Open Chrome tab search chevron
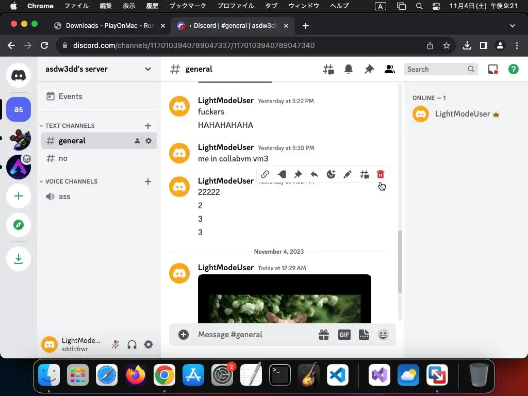528x396 pixels. click(513, 26)
